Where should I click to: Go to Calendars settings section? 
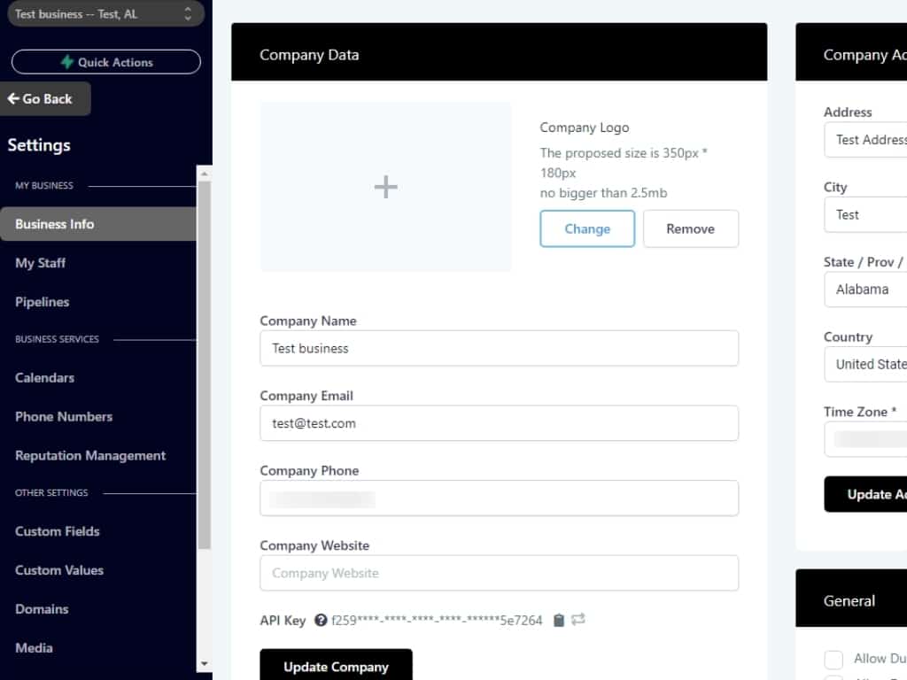(x=45, y=377)
